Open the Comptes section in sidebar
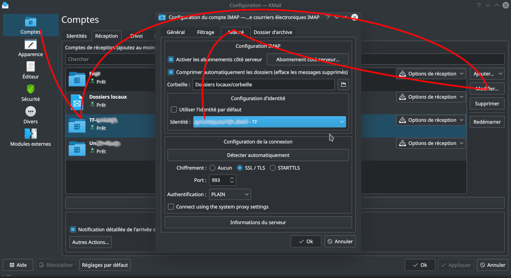Screen dimensions: 511x278 point(31,25)
